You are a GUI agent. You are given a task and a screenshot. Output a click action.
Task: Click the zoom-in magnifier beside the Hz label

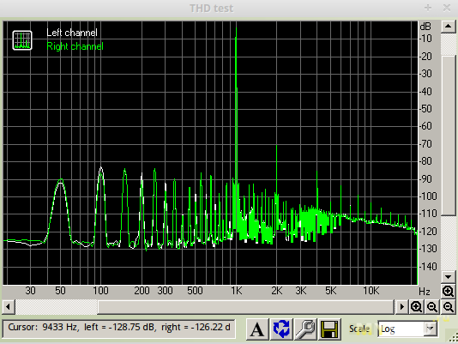pyautogui.click(x=448, y=291)
